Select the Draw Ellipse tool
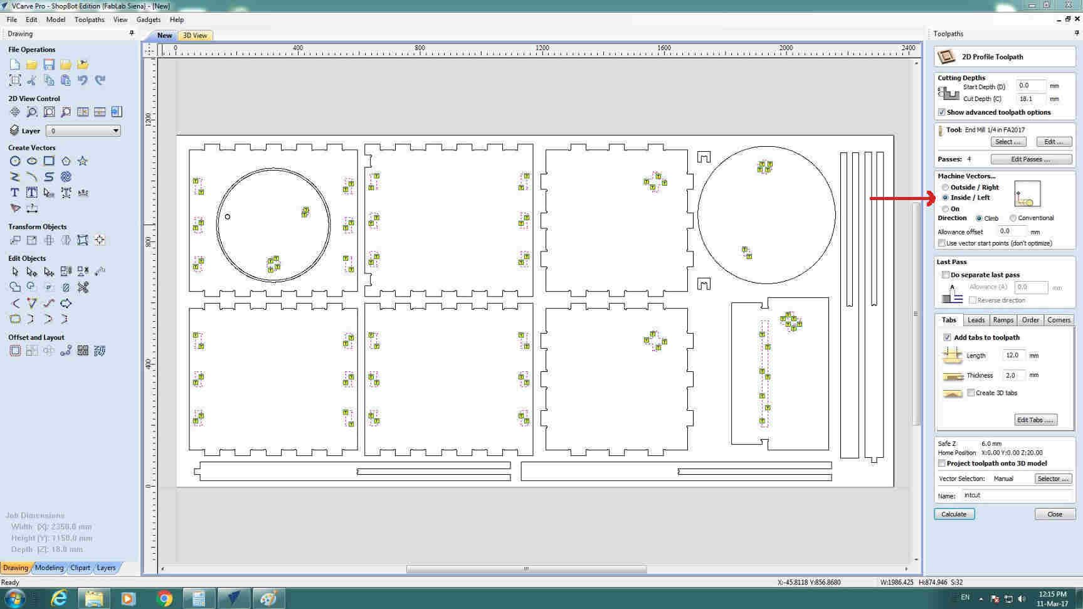1083x609 pixels. 32,161
